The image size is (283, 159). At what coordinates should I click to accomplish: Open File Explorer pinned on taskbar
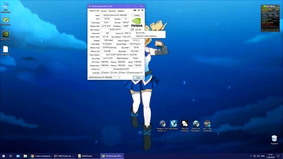tap(25, 156)
